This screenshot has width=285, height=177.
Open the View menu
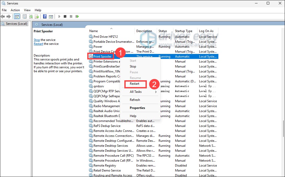click(x=27, y=10)
